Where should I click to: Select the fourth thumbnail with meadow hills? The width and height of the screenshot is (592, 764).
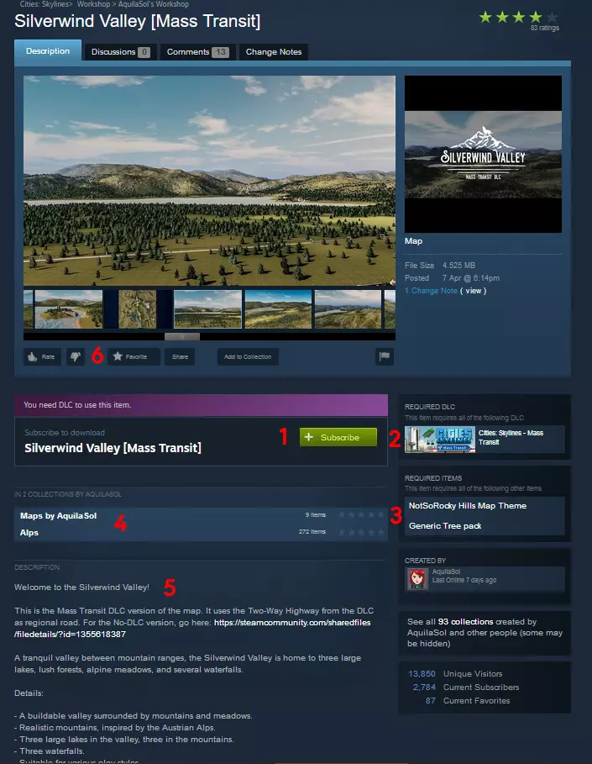click(x=278, y=309)
